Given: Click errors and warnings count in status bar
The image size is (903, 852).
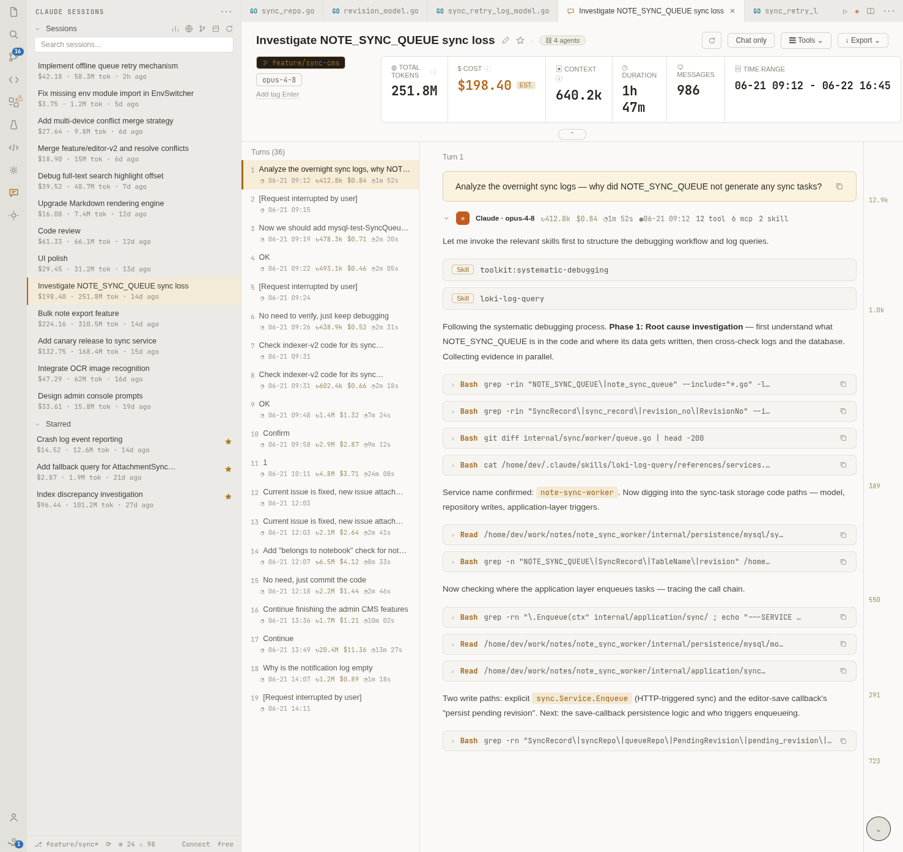Looking at the screenshot, I should tap(137, 844).
